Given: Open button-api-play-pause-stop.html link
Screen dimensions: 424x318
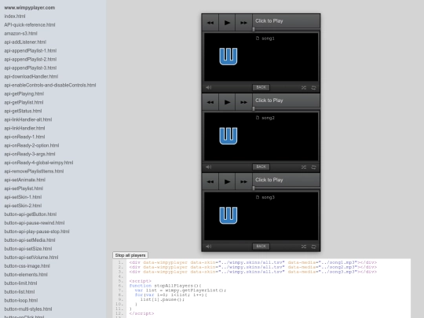Looking at the screenshot, I should pyautogui.click(x=37, y=232).
